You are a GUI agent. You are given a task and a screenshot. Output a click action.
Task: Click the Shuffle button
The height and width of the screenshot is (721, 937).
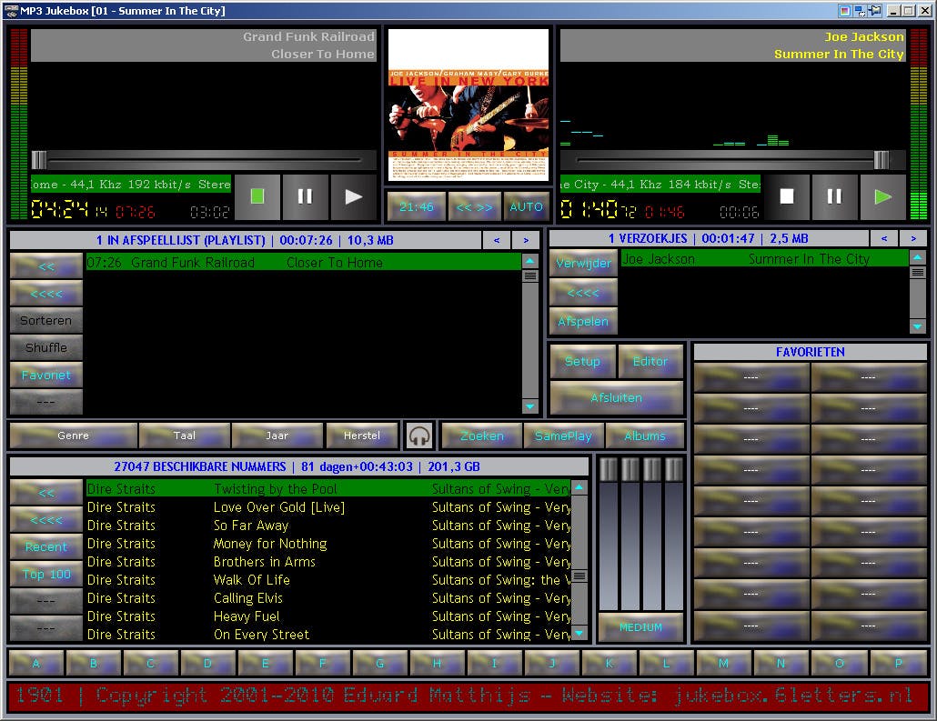pos(46,347)
